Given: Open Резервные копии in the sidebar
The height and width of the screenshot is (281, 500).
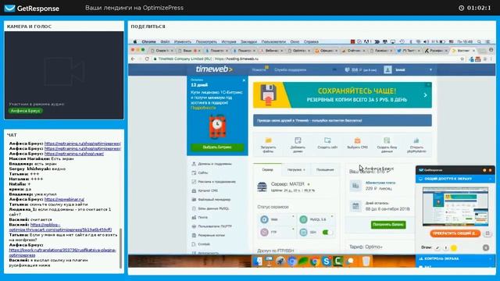Looking at the screenshot, I should [x=211, y=235].
